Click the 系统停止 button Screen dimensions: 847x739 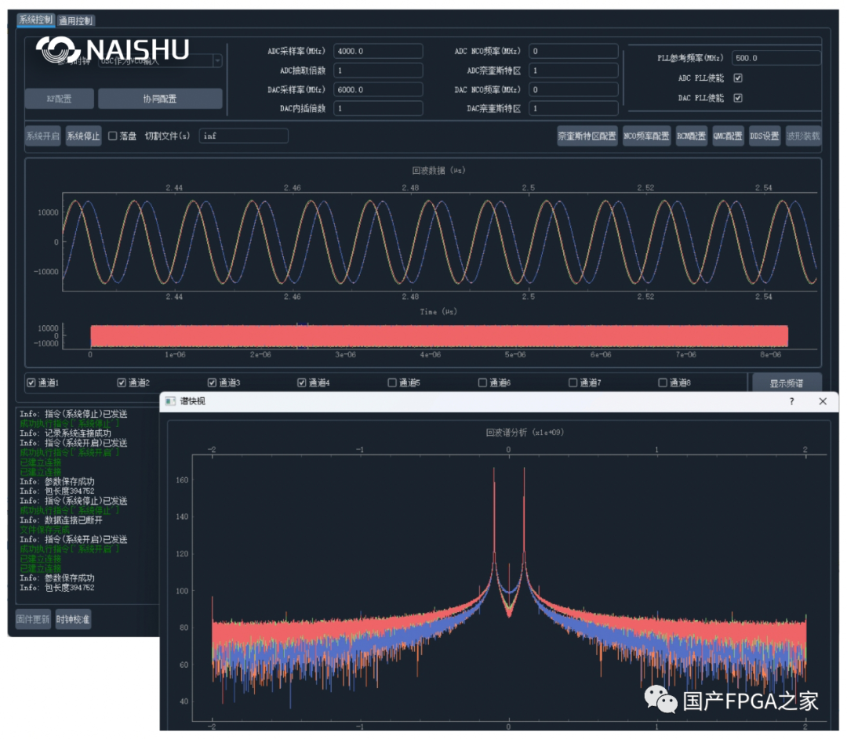[83, 136]
